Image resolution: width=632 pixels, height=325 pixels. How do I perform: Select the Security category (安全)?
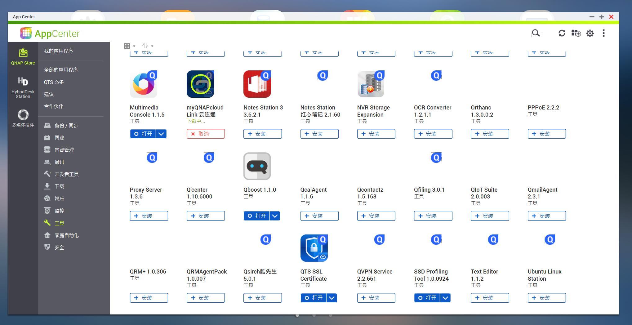coord(59,247)
